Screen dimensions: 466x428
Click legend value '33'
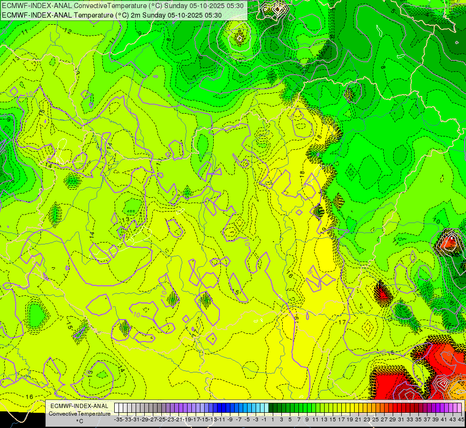click(x=410, y=420)
